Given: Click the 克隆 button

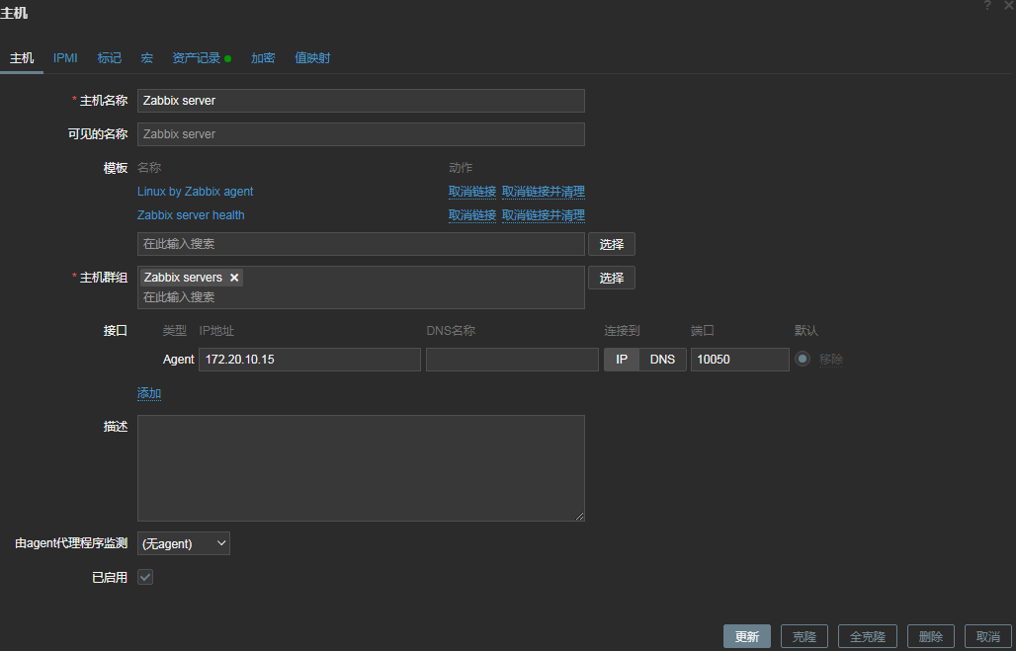Looking at the screenshot, I should click(x=804, y=636).
